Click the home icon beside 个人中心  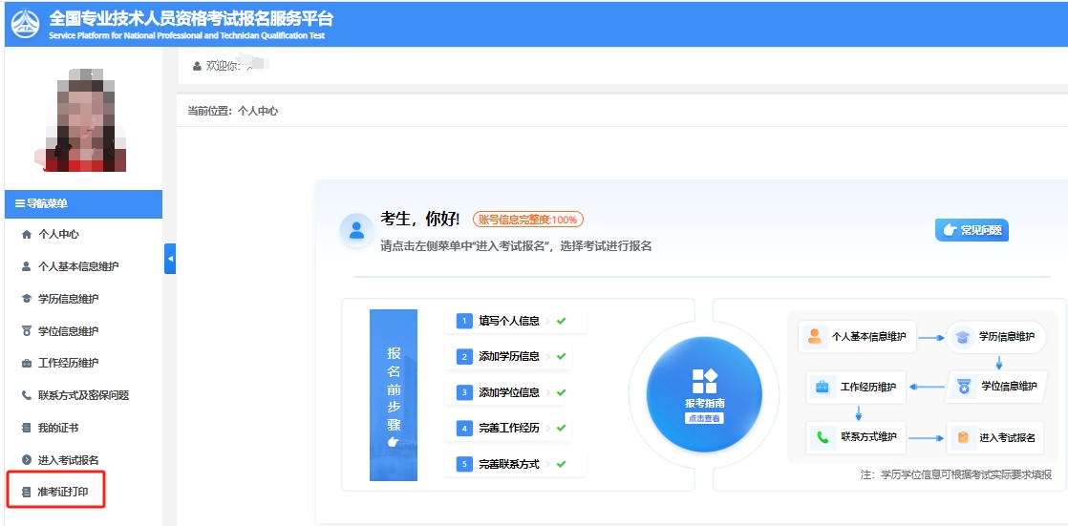26,235
